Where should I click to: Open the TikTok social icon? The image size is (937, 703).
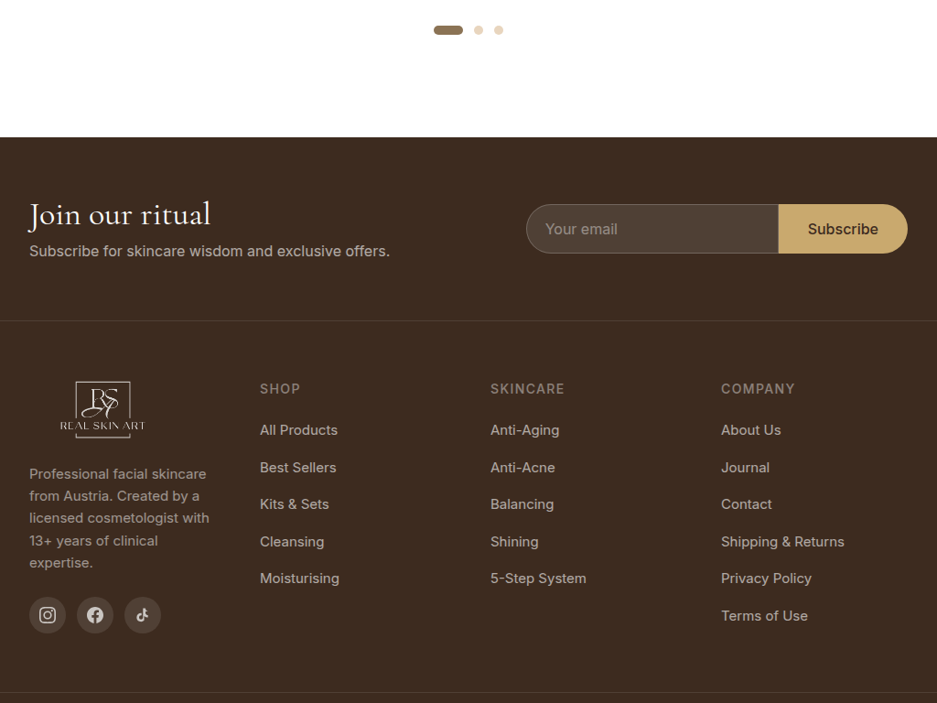(143, 615)
